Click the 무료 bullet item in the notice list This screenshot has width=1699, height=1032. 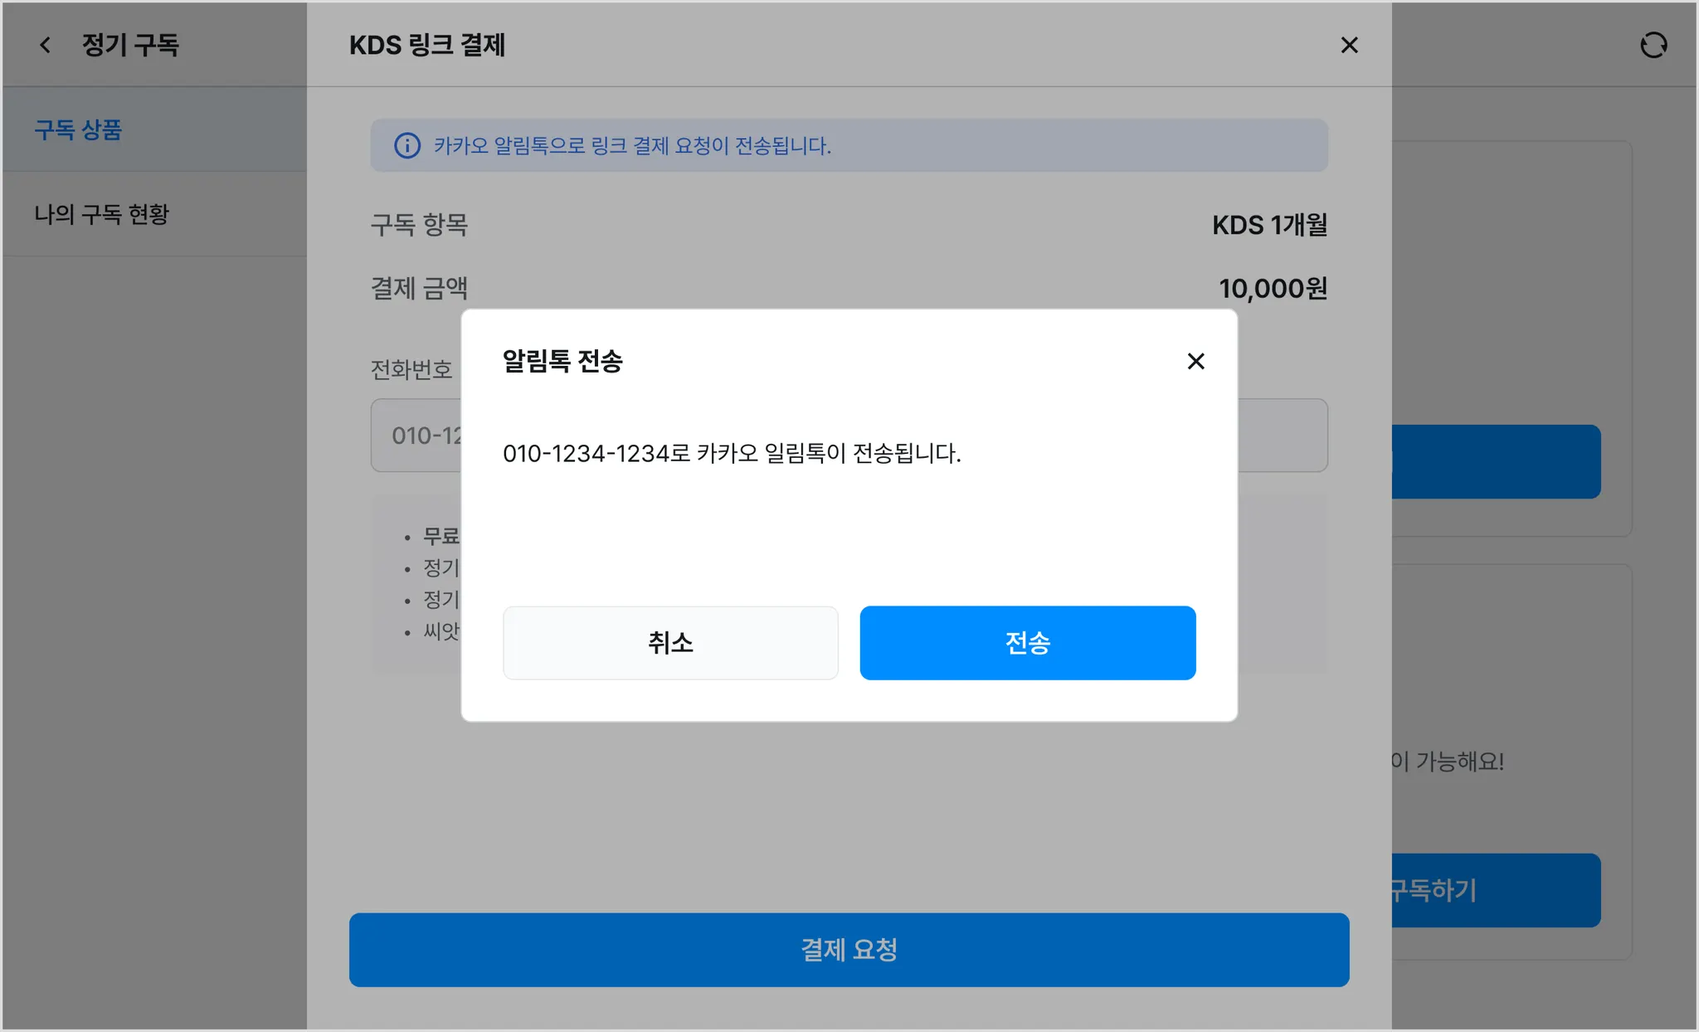tap(441, 537)
